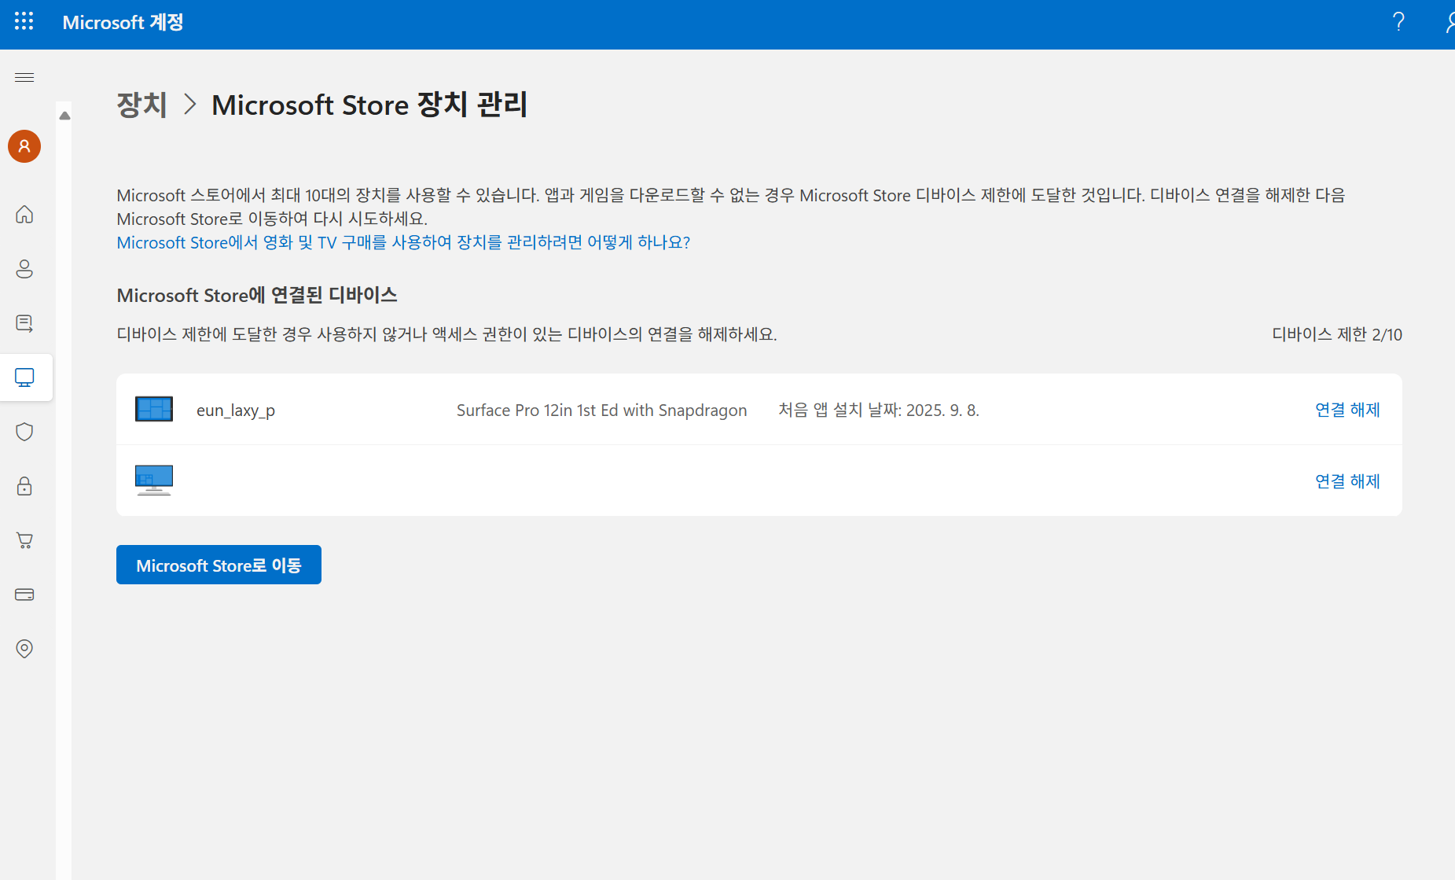Open the Security shield icon
Viewport: 1455px width, 880px height.
click(x=24, y=432)
